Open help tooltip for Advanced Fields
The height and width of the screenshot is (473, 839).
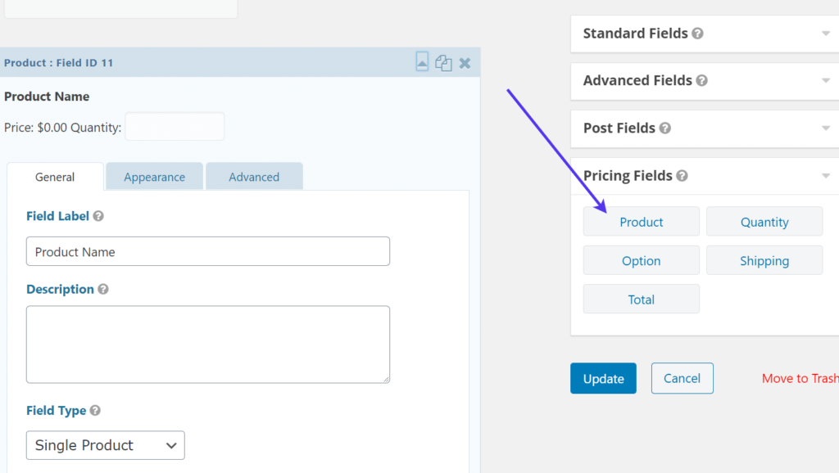click(701, 81)
